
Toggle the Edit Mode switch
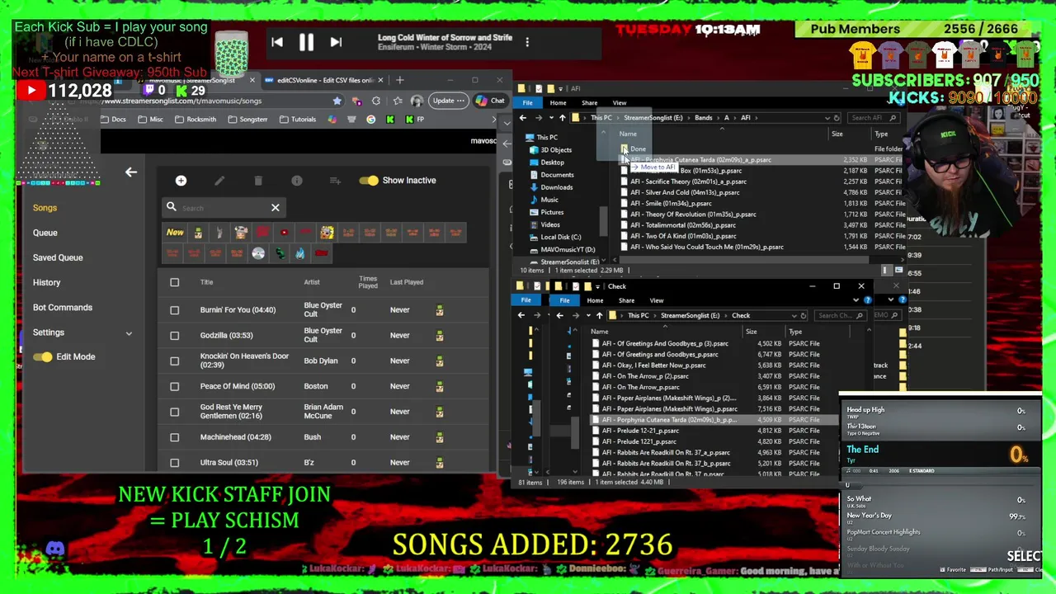pyautogui.click(x=43, y=357)
